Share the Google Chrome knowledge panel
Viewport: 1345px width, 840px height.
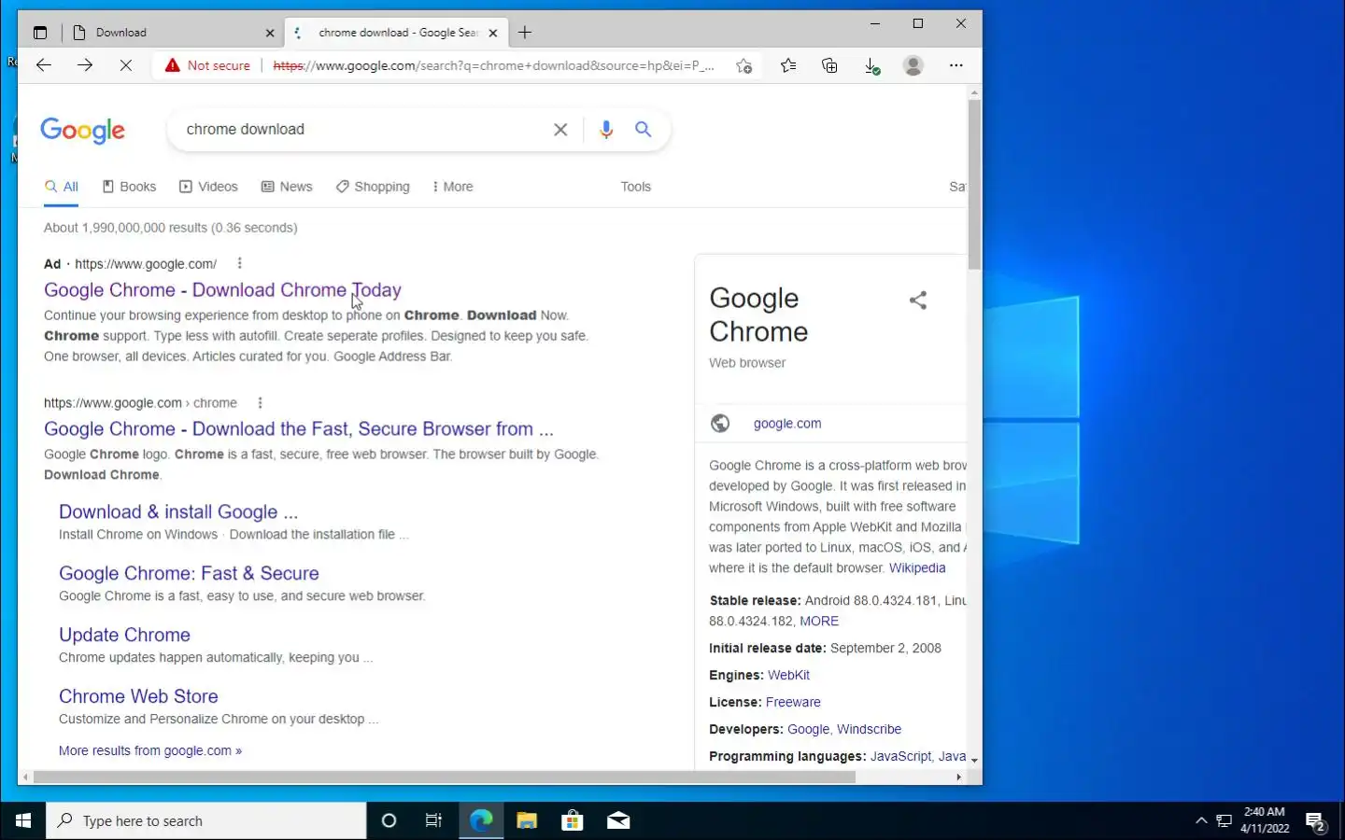[918, 300]
